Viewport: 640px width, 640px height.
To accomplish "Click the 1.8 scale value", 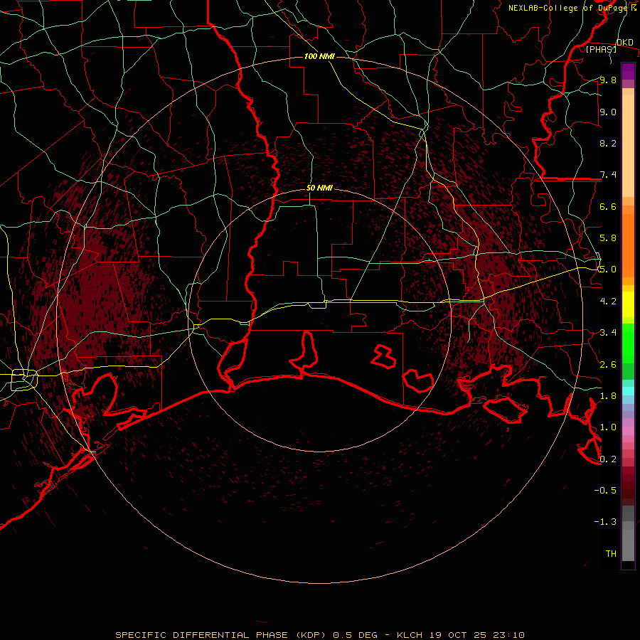I will (x=608, y=396).
